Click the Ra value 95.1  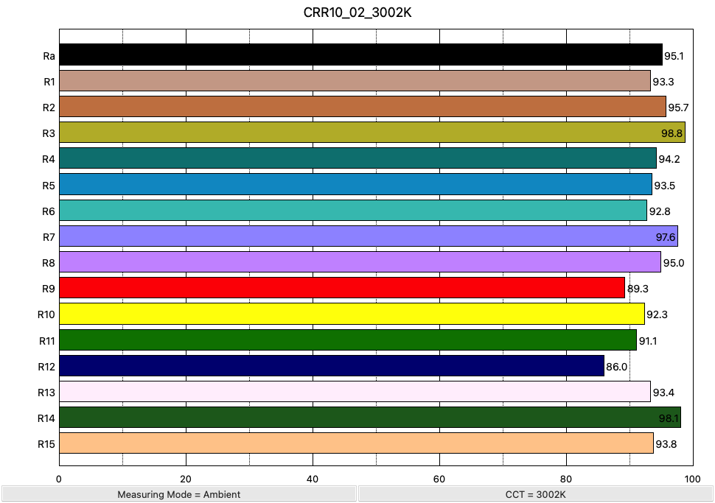click(674, 56)
